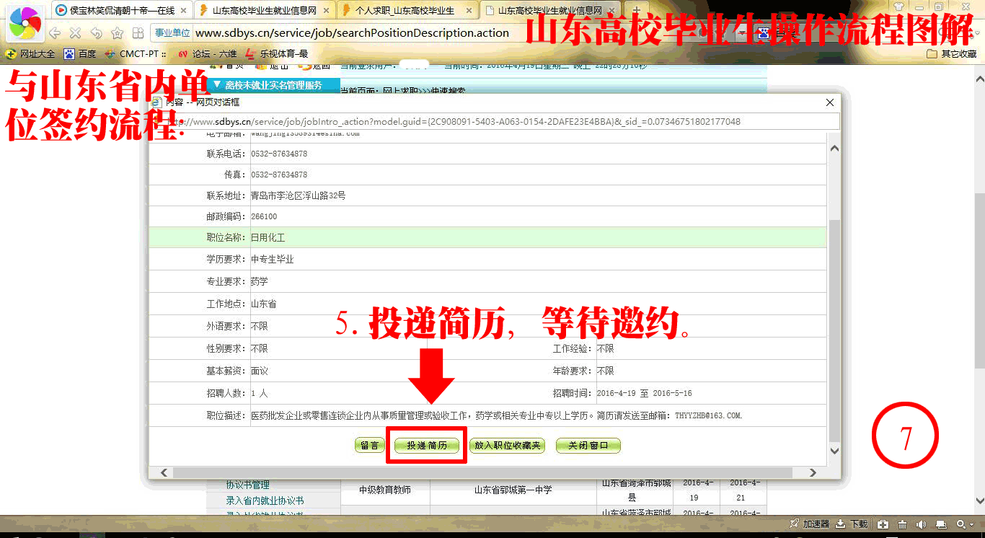This screenshot has height=538, width=985.
Task: Click the dialog horizontal scrollbar thumb
Action: (482, 472)
